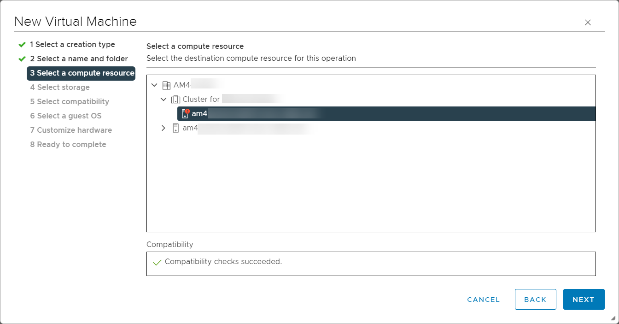The width and height of the screenshot is (619, 324).
Task: Click the compatibility success checkmark icon
Action: pos(157,262)
